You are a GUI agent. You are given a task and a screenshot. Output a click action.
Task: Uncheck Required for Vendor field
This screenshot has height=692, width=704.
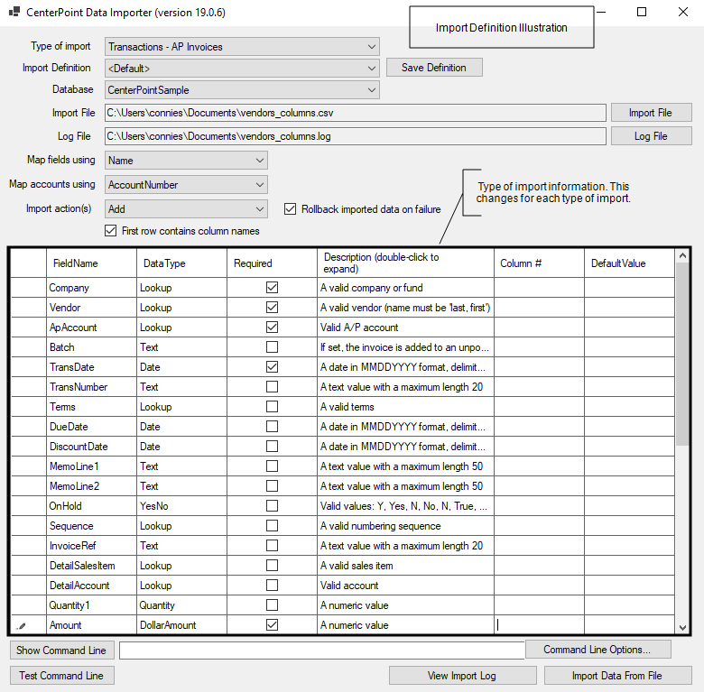tap(272, 308)
